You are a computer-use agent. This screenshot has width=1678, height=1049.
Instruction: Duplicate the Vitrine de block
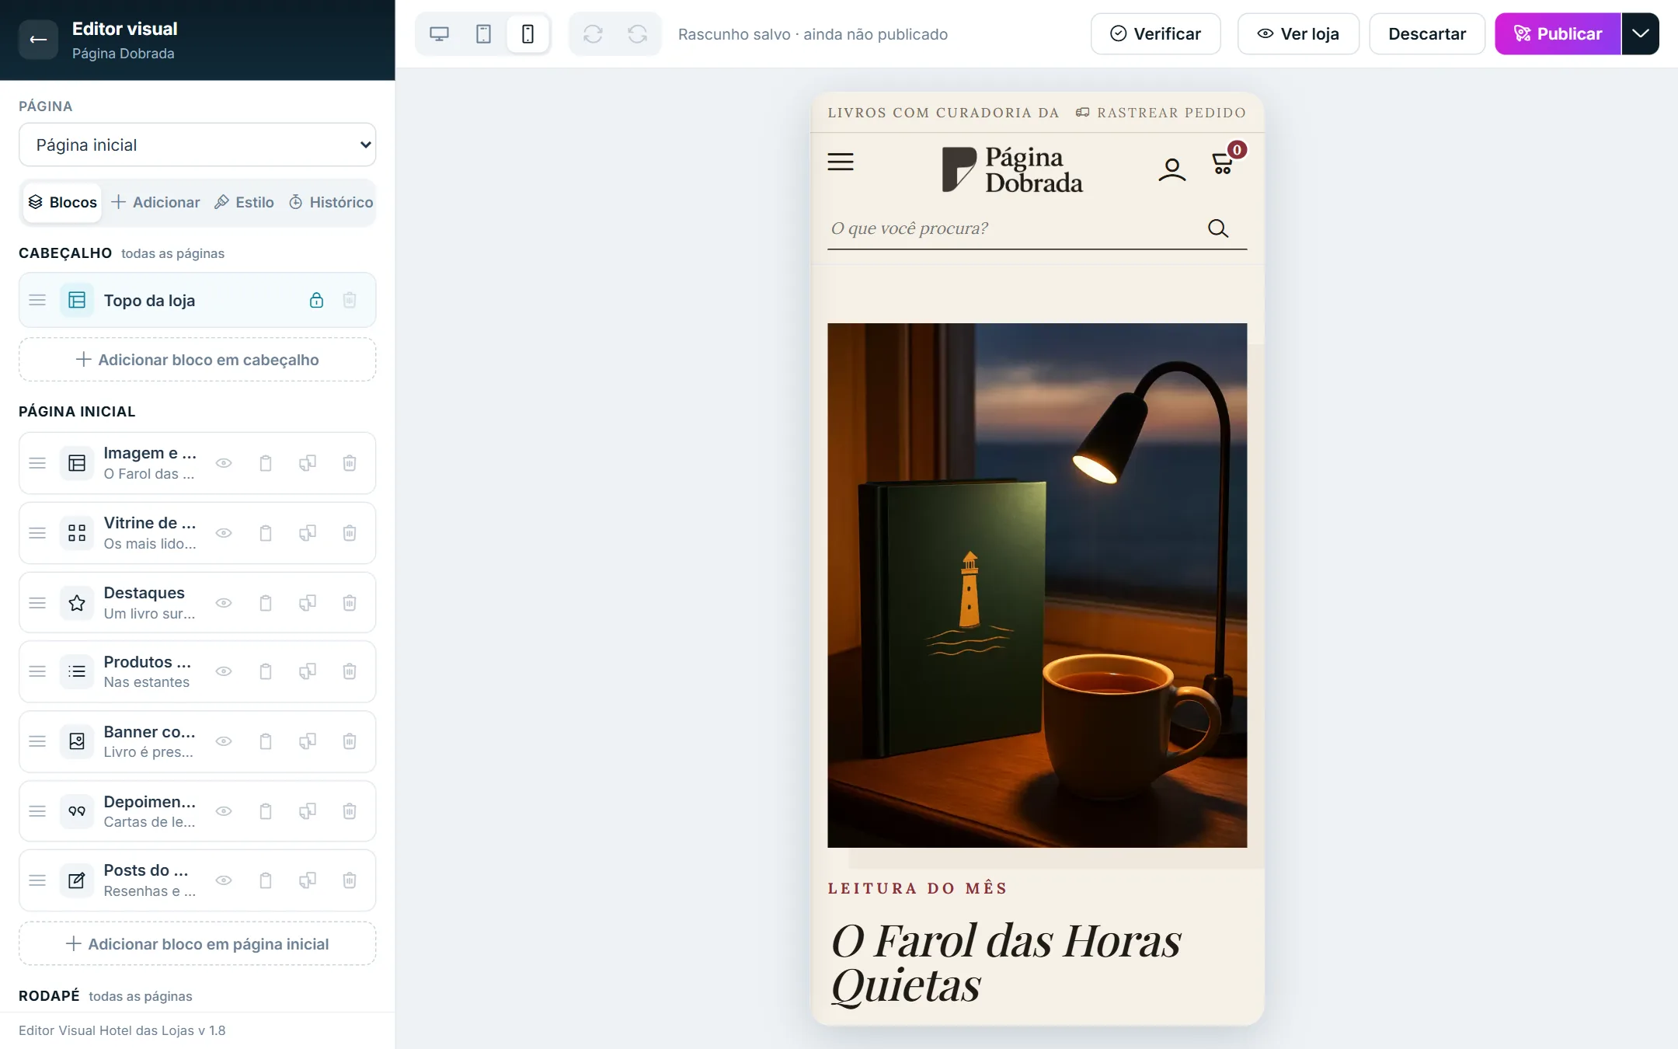pos(308,533)
